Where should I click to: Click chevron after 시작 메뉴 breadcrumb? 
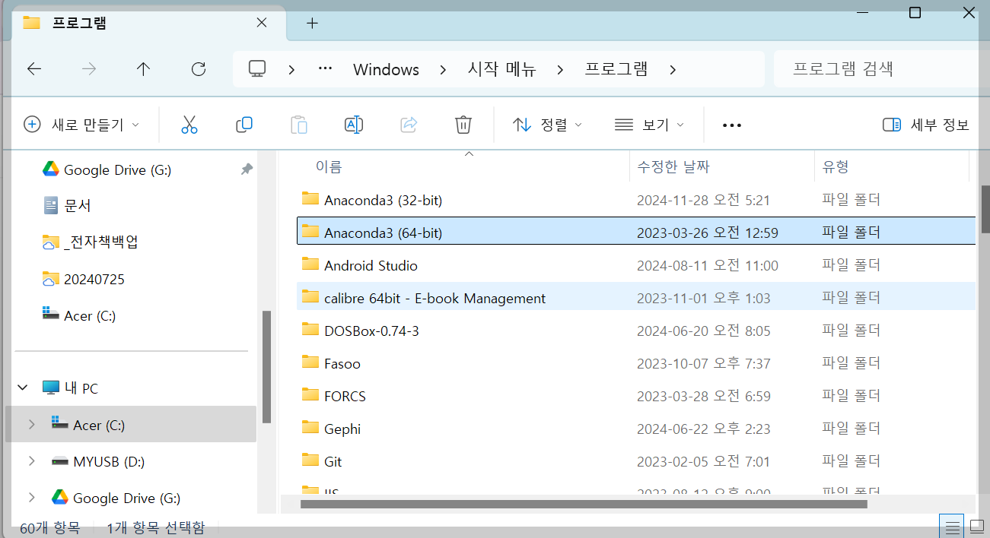coord(561,70)
